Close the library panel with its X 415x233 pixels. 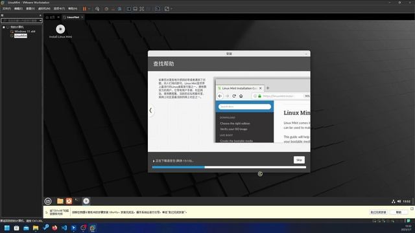point(40,16)
